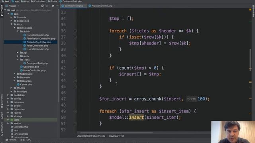The width and height of the screenshot is (255, 143).
Task: Open the Database side tool window
Action: pyautogui.click(x=253, y=11)
